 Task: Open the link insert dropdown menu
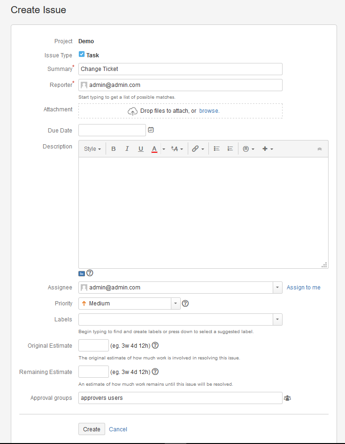198,148
